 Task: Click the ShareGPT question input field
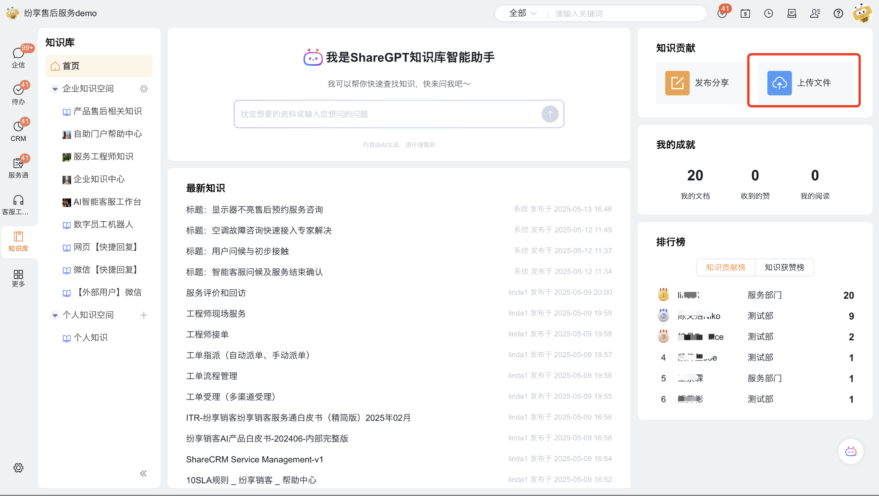(x=387, y=114)
